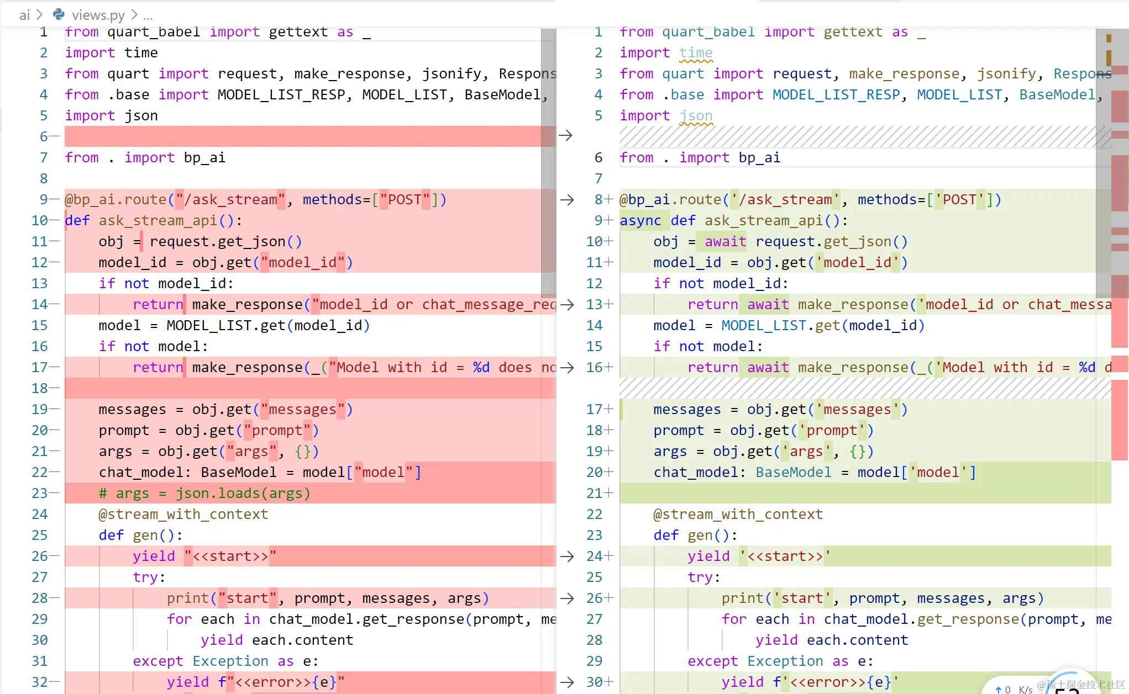The height and width of the screenshot is (694, 1129).
Task: Click '@stream_with_context' in left pane
Action: pyautogui.click(x=183, y=514)
